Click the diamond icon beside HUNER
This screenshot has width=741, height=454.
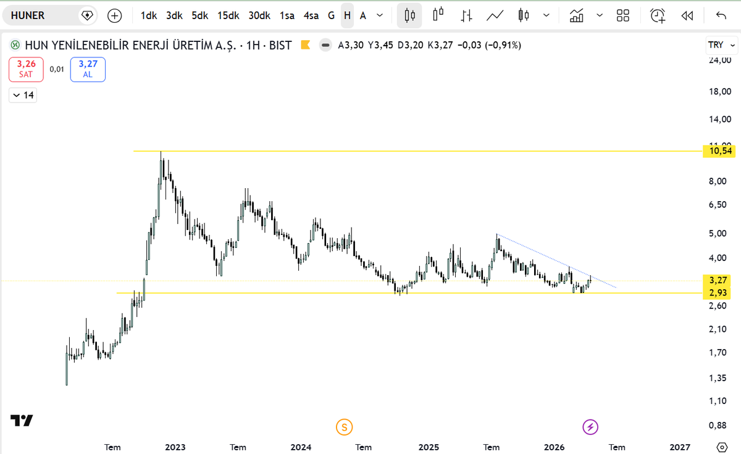point(87,15)
